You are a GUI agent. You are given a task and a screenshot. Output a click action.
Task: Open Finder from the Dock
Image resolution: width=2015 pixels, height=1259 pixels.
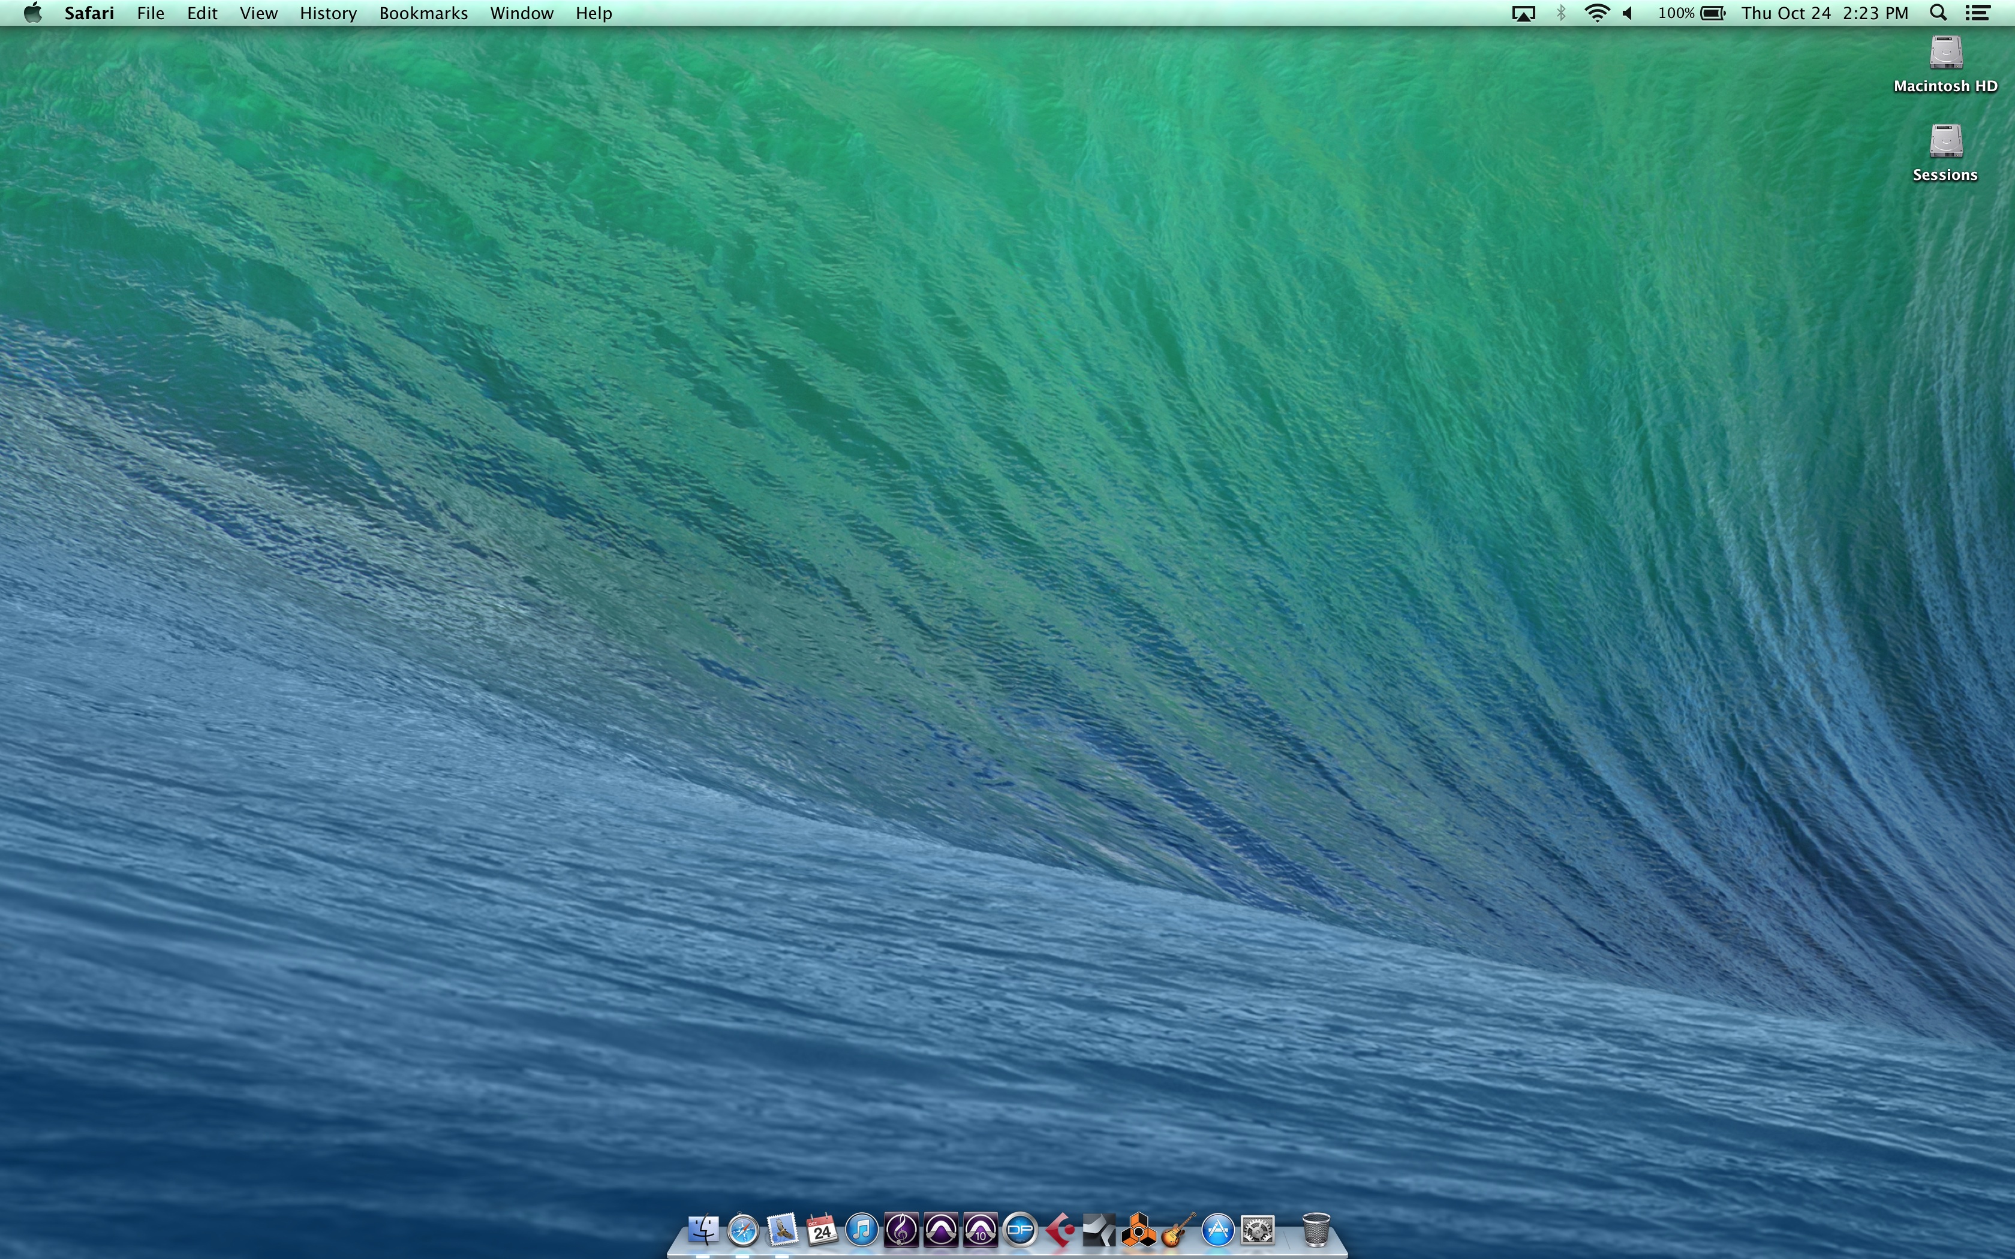[x=703, y=1229]
